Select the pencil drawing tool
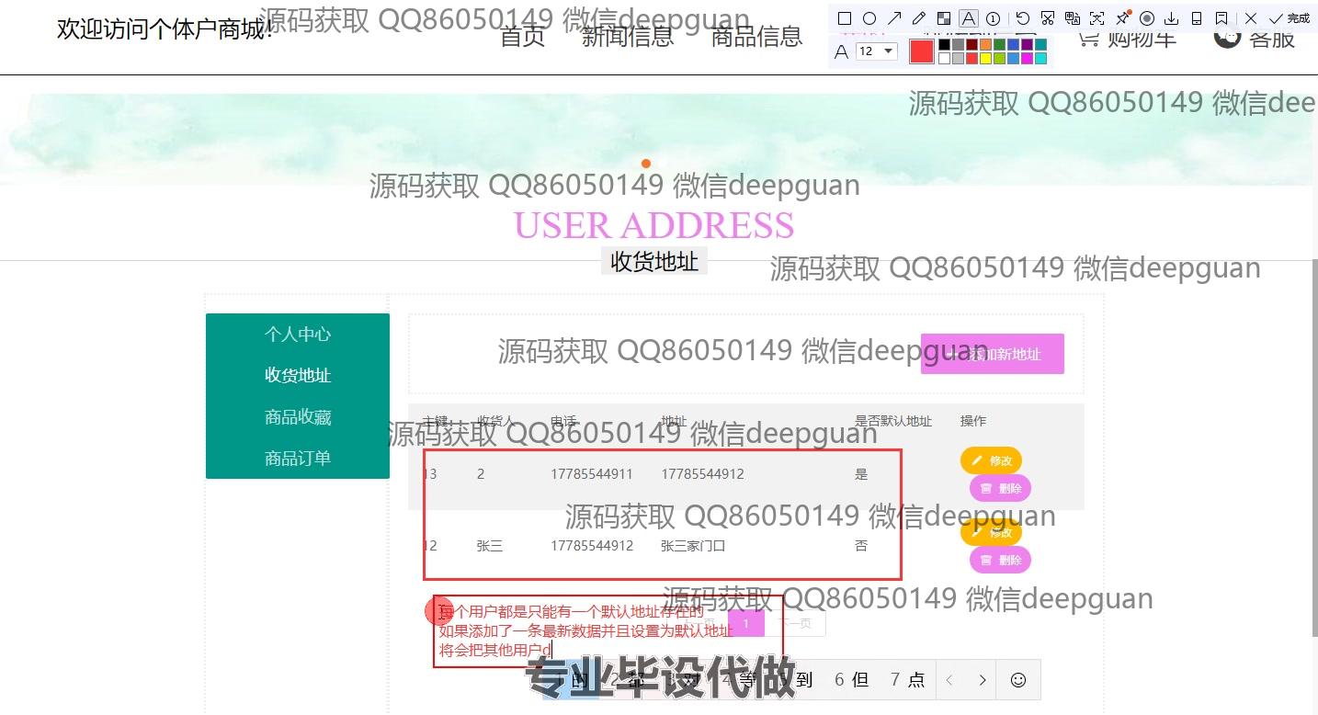1318x715 pixels. click(919, 18)
